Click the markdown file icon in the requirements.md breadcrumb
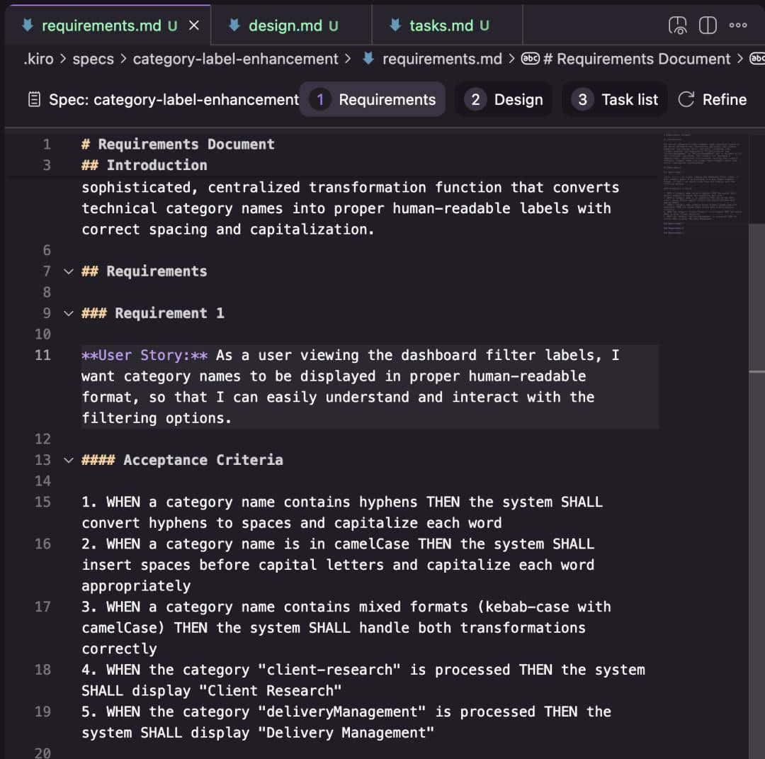 (368, 59)
